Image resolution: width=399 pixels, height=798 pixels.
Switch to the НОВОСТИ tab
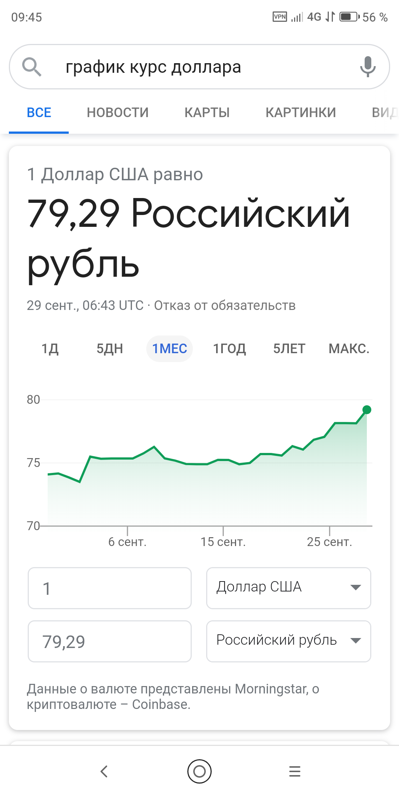click(x=118, y=112)
